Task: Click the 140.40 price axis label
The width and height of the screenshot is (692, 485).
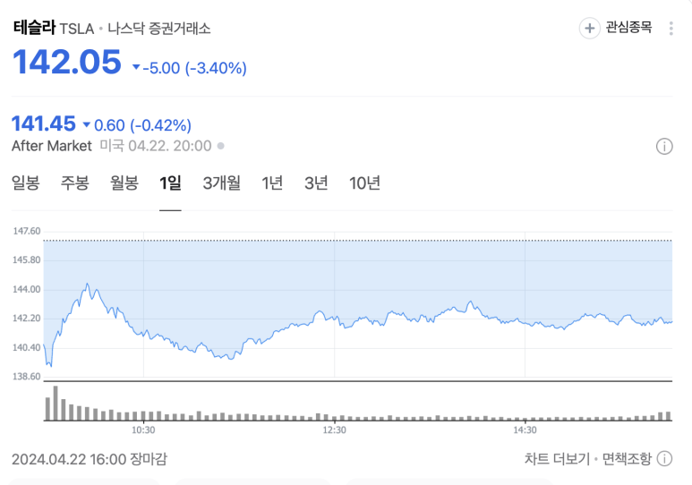Action: [27, 347]
